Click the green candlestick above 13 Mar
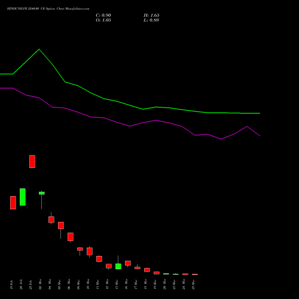 pos(118,266)
